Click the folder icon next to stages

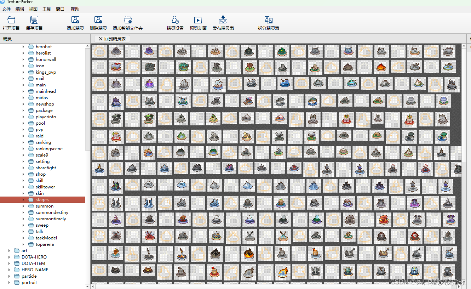(x=31, y=199)
